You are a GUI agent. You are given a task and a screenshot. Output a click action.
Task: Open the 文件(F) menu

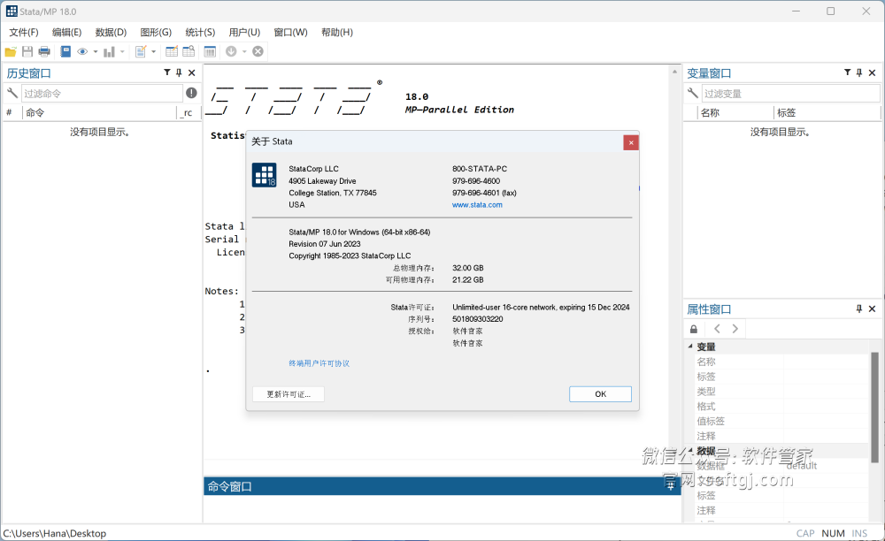pyautogui.click(x=24, y=32)
